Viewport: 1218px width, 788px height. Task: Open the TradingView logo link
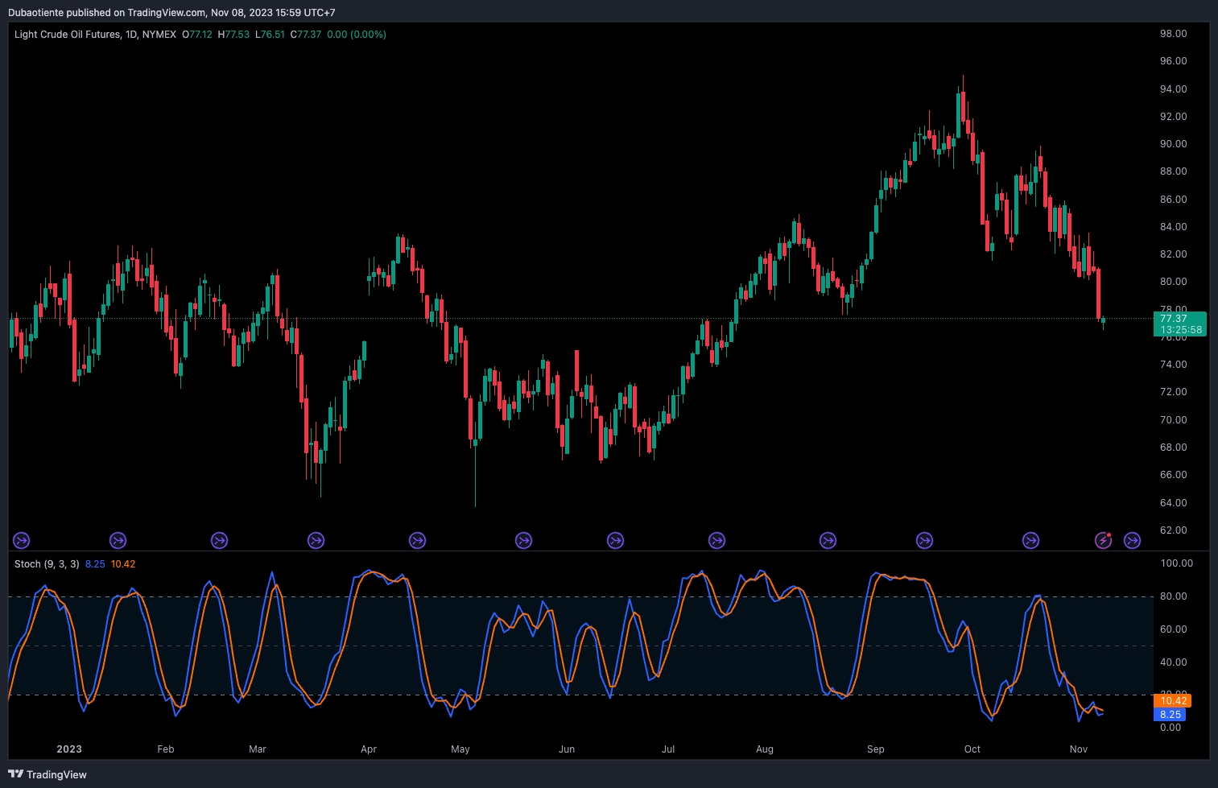pyautogui.click(x=47, y=774)
